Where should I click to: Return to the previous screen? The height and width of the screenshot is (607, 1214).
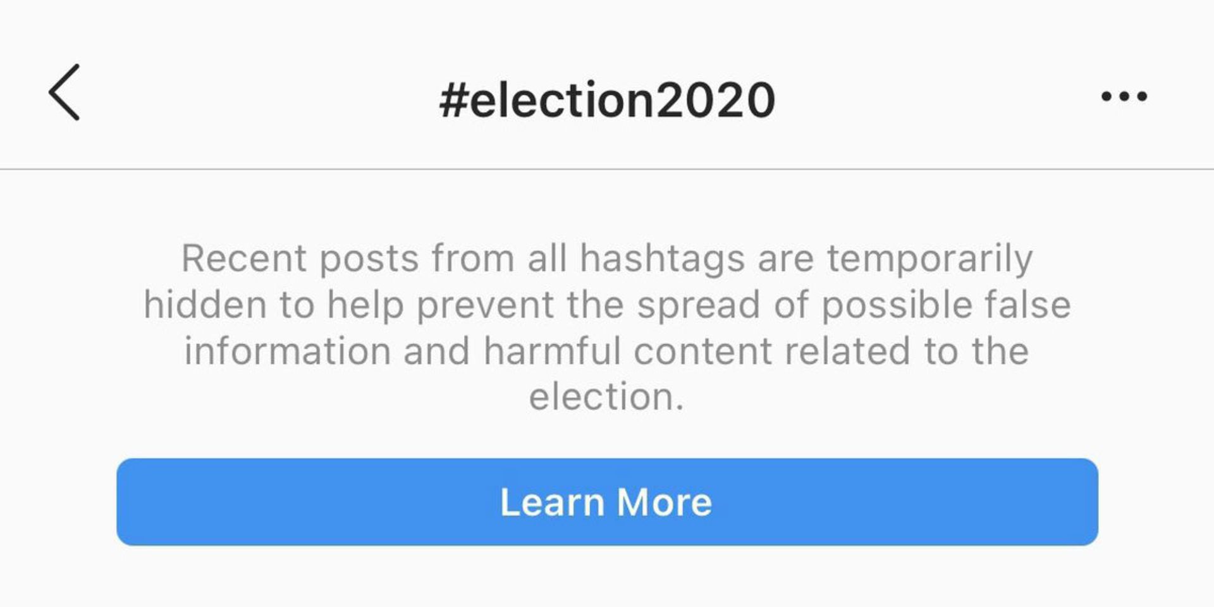tap(64, 92)
